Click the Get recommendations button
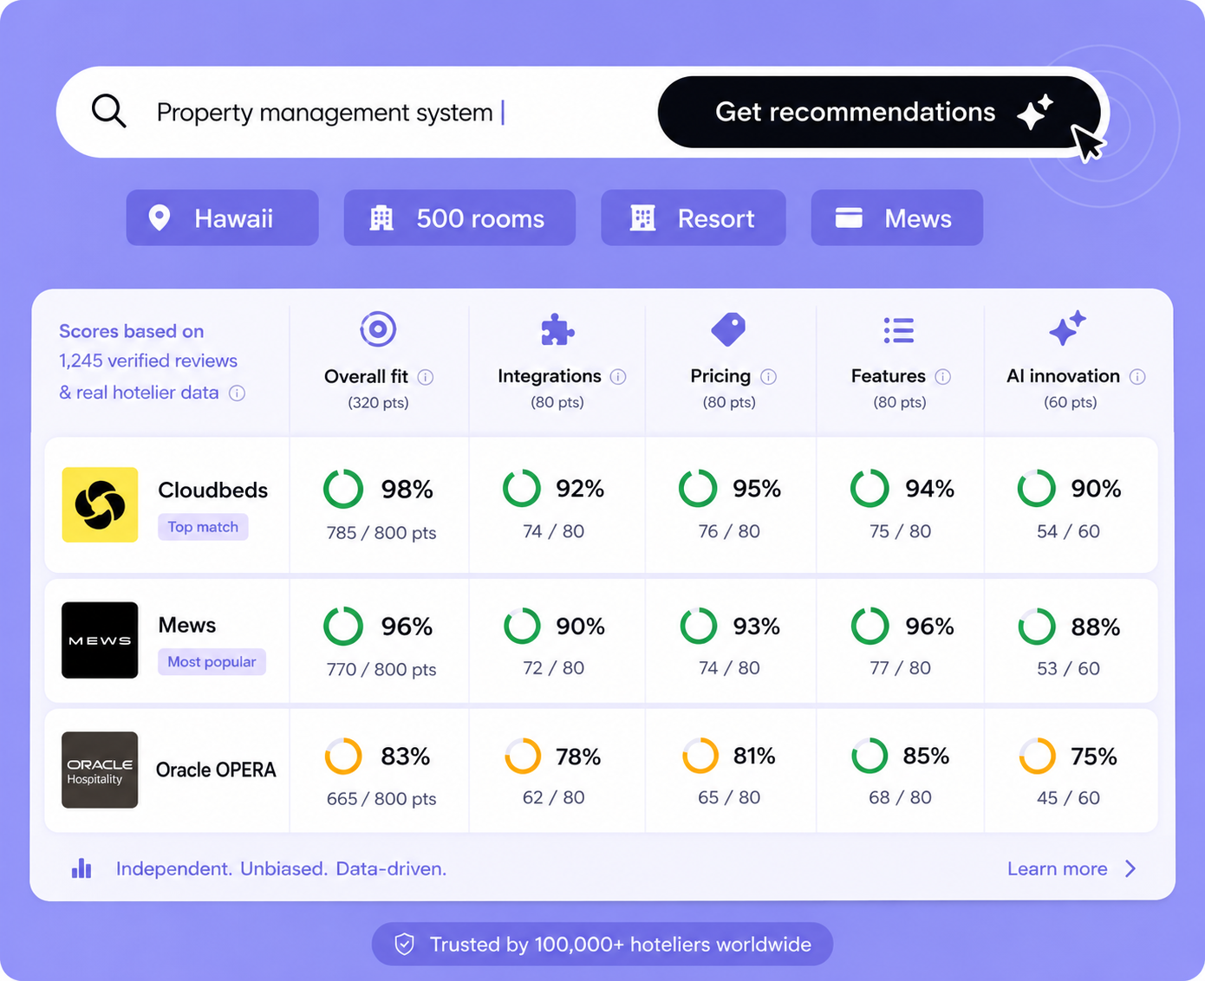Viewport: 1205px width, 981px height. coord(879,112)
